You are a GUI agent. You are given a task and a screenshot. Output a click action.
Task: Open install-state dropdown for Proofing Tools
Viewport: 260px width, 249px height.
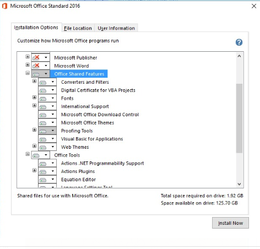47,131
